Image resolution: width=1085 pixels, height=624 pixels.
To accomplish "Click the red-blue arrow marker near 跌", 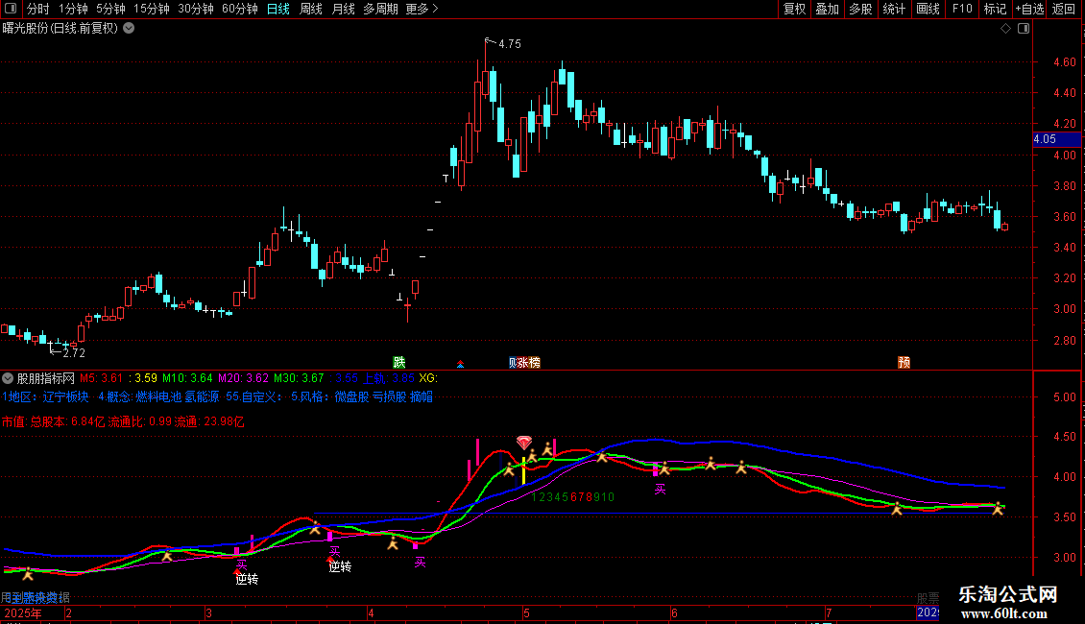I will click(x=460, y=364).
